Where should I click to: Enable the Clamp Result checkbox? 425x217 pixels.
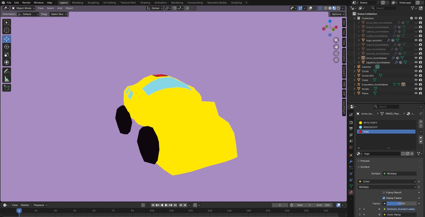(384, 193)
